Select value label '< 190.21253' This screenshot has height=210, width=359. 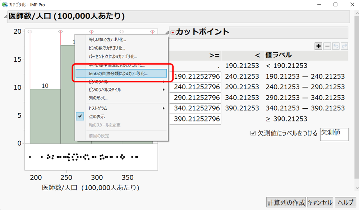point(286,66)
